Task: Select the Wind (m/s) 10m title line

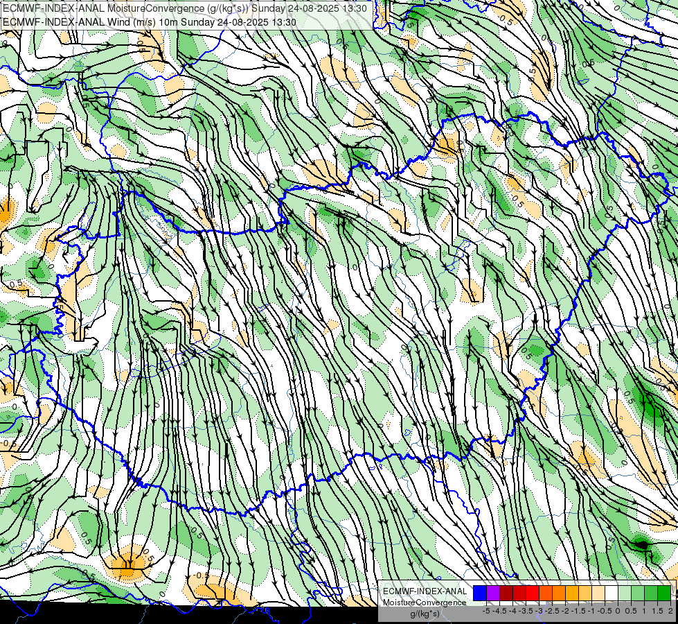Action: pyautogui.click(x=150, y=22)
